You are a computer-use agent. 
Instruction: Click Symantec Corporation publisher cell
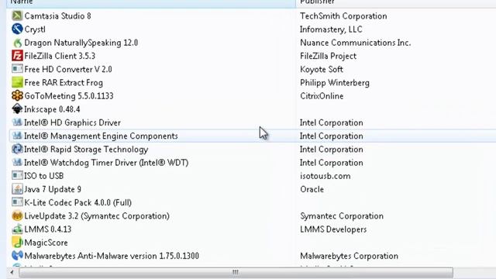[x=342, y=215]
